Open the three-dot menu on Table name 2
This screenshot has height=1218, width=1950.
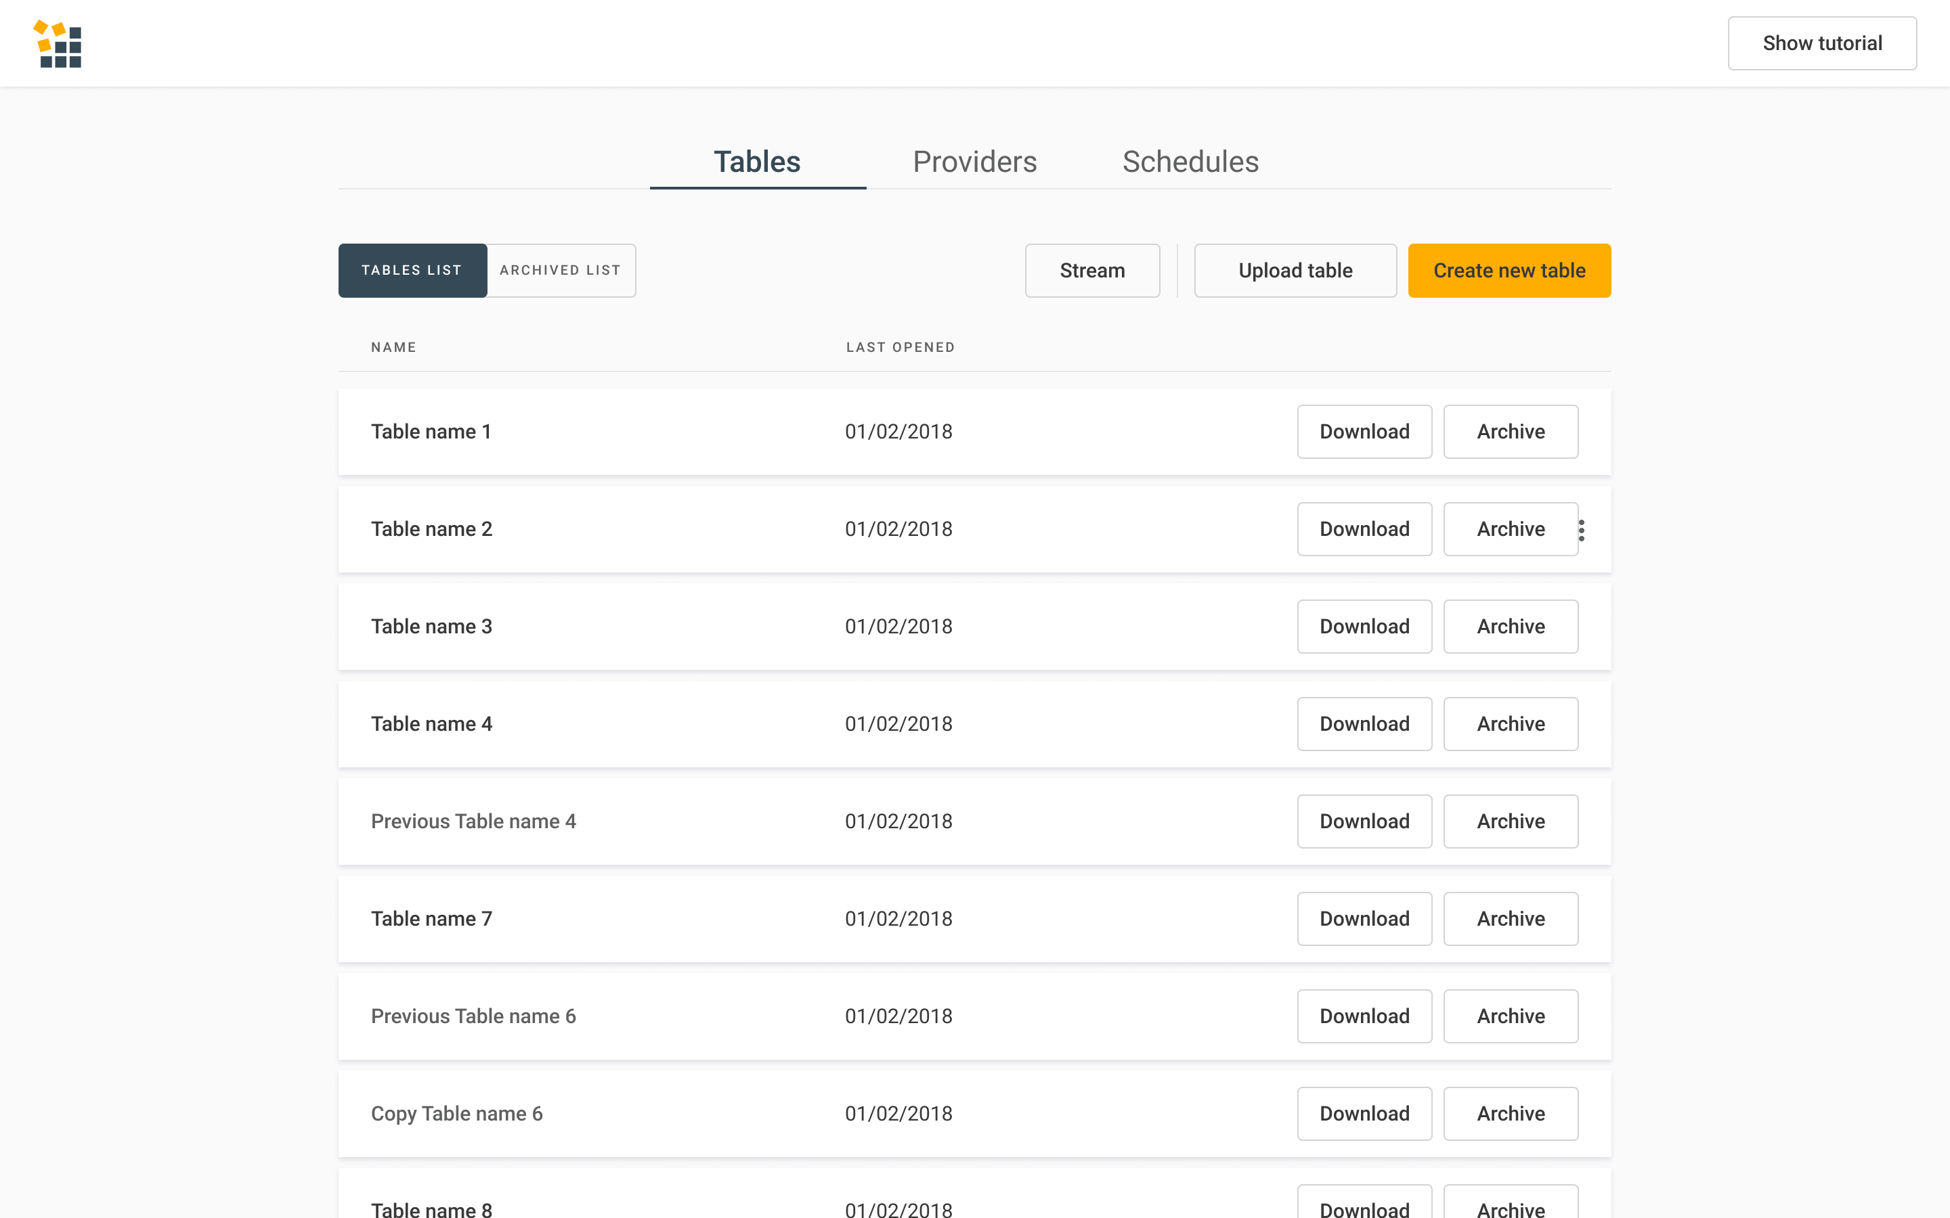(1581, 530)
